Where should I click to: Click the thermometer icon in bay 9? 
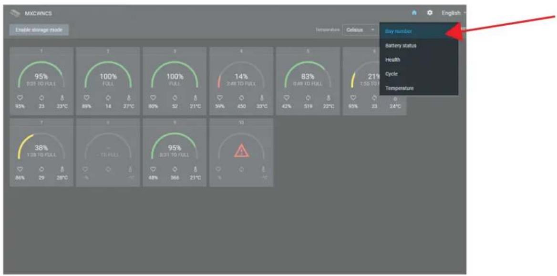196,169
